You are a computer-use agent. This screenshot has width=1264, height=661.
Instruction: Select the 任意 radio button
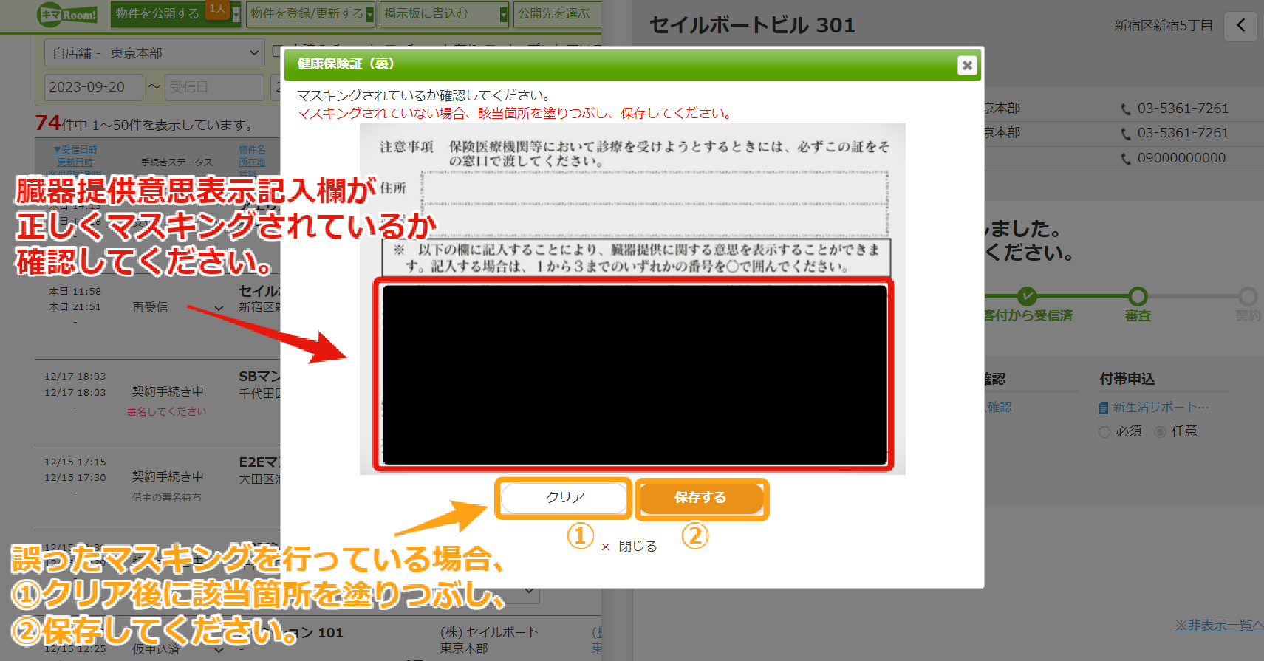tap(1161, 432)
